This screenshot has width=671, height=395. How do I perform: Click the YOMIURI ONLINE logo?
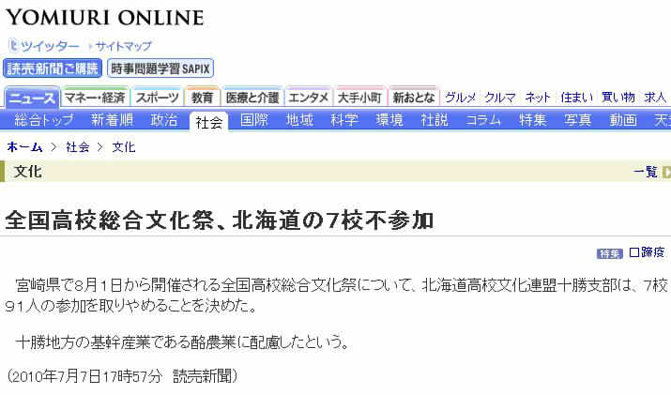(103, 17)
